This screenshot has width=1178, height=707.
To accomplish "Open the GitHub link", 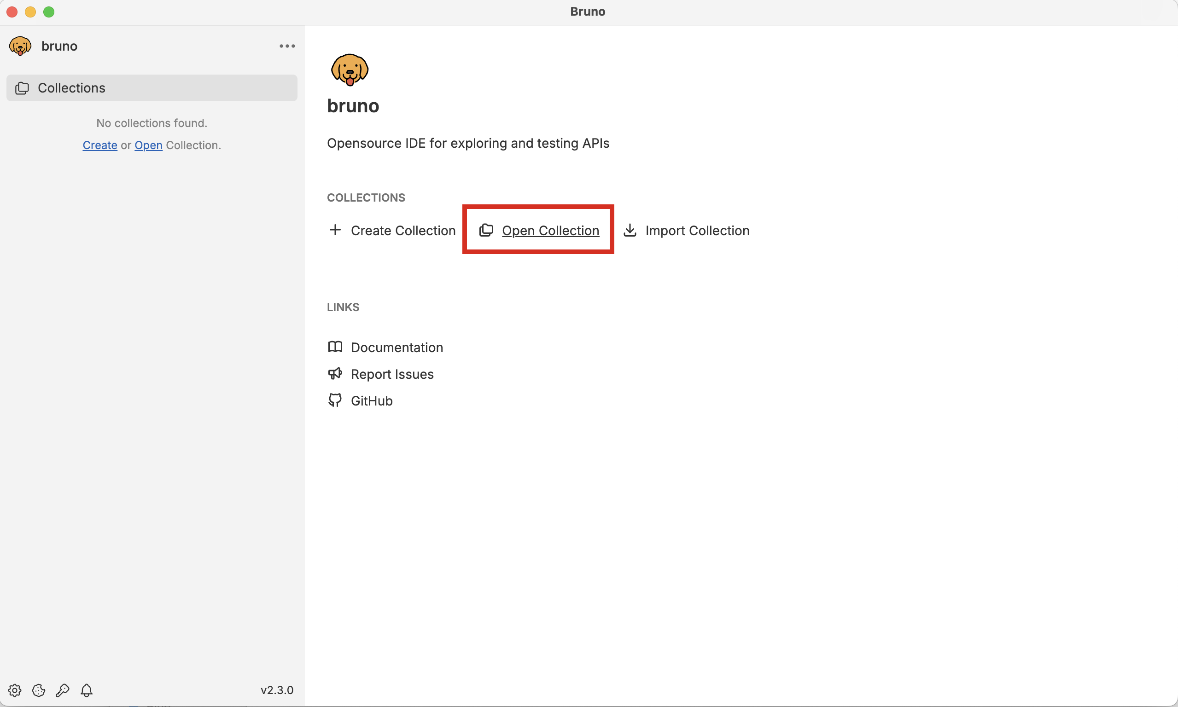I will pos(372,400).
